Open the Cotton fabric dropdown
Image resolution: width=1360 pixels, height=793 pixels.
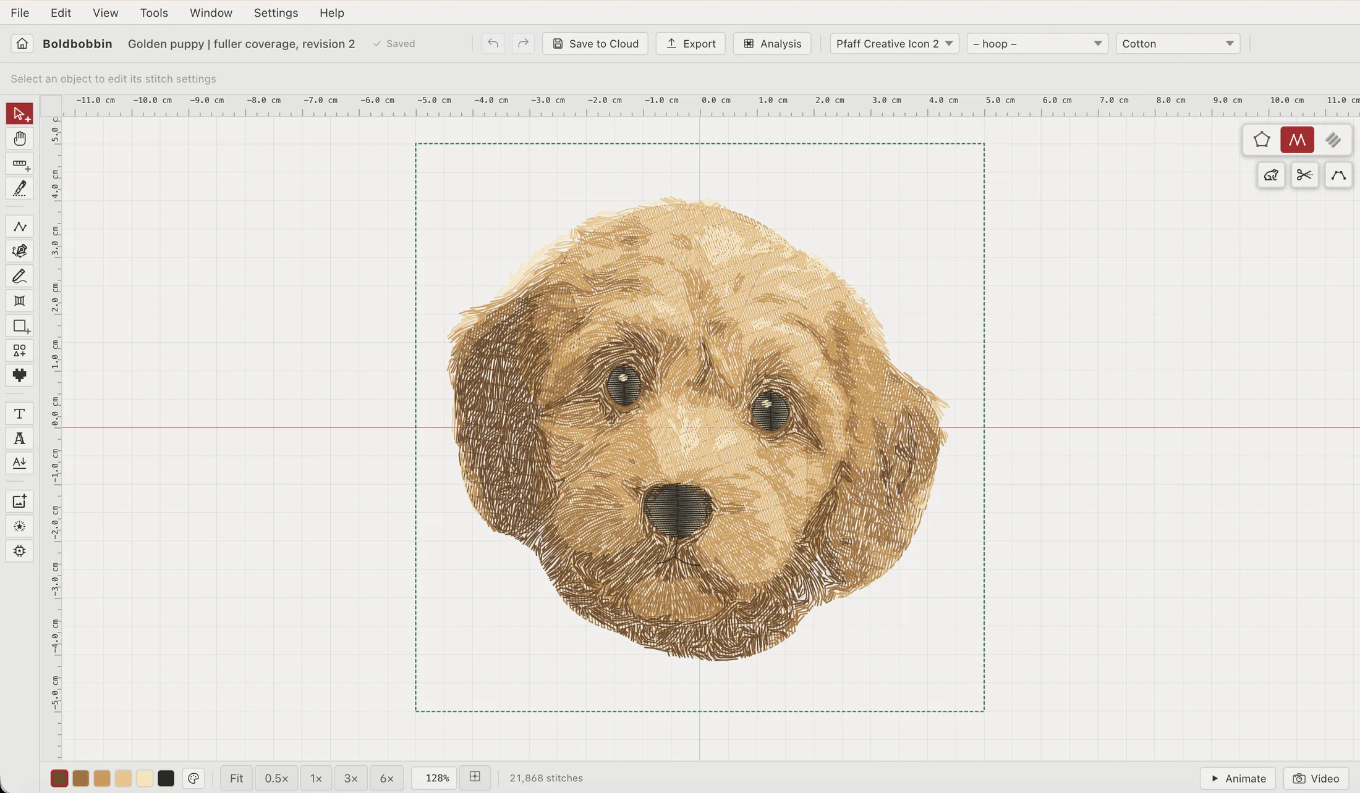pos(1178,44)
